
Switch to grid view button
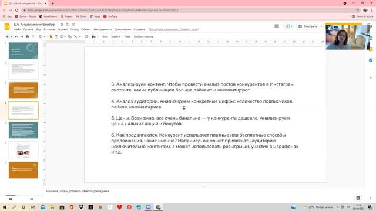pos(32,199)
